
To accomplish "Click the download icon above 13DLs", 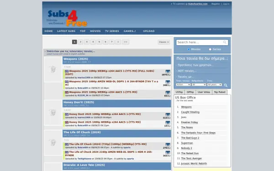I will coord(168,123).
